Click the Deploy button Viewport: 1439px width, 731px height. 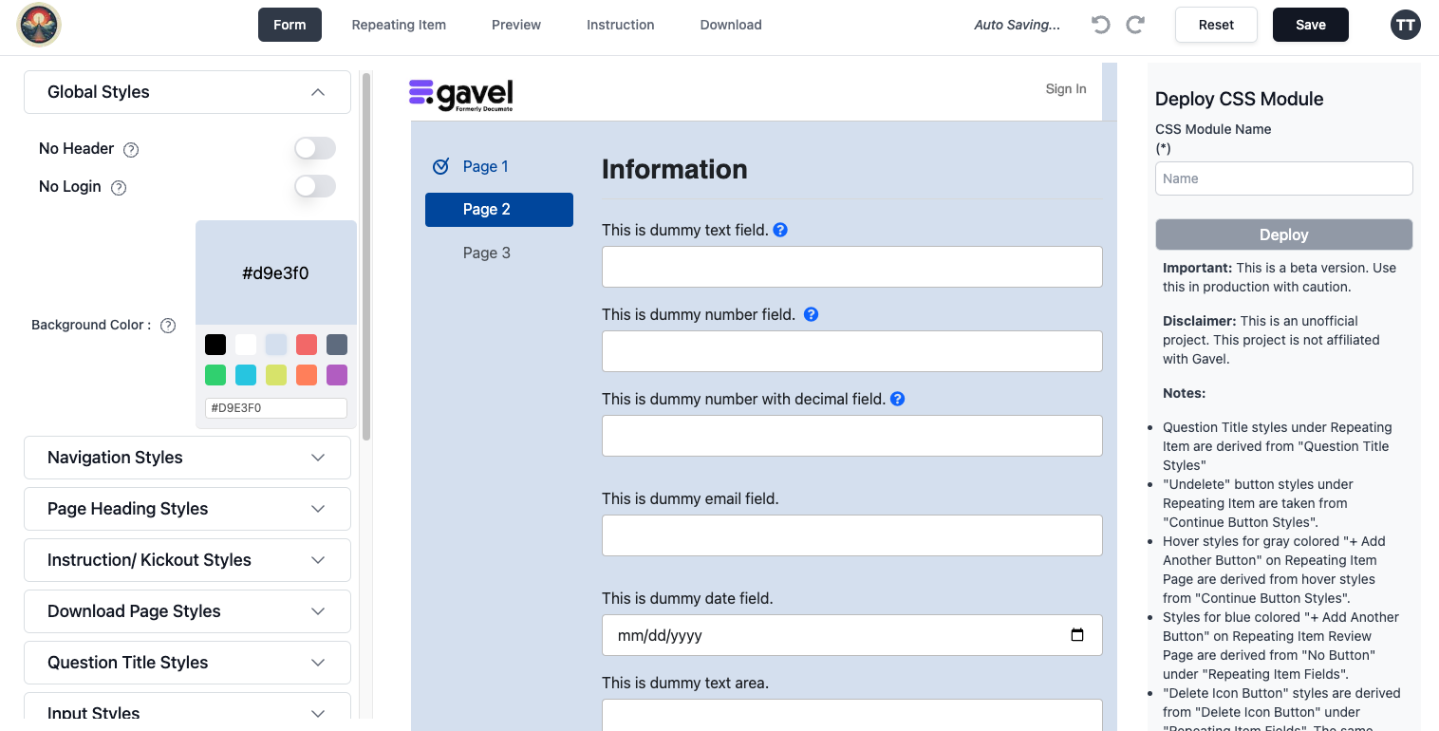click(x=1284, y=234)
